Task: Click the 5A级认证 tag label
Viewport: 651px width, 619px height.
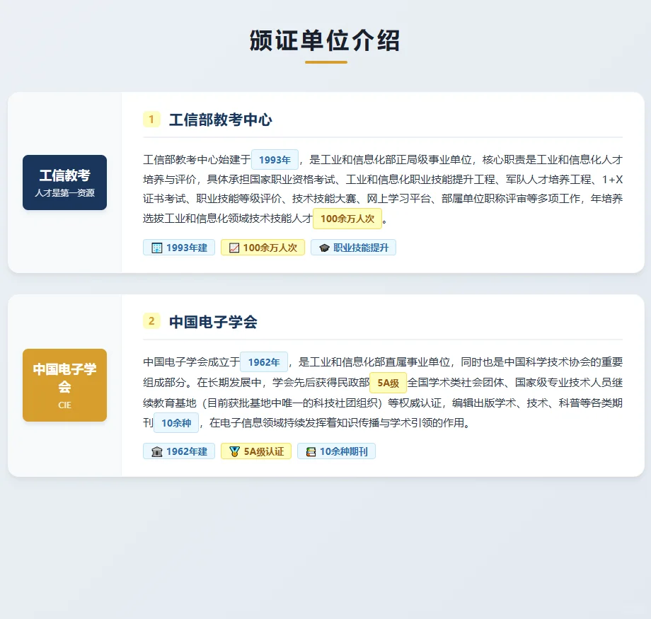Action: point(264,451)
